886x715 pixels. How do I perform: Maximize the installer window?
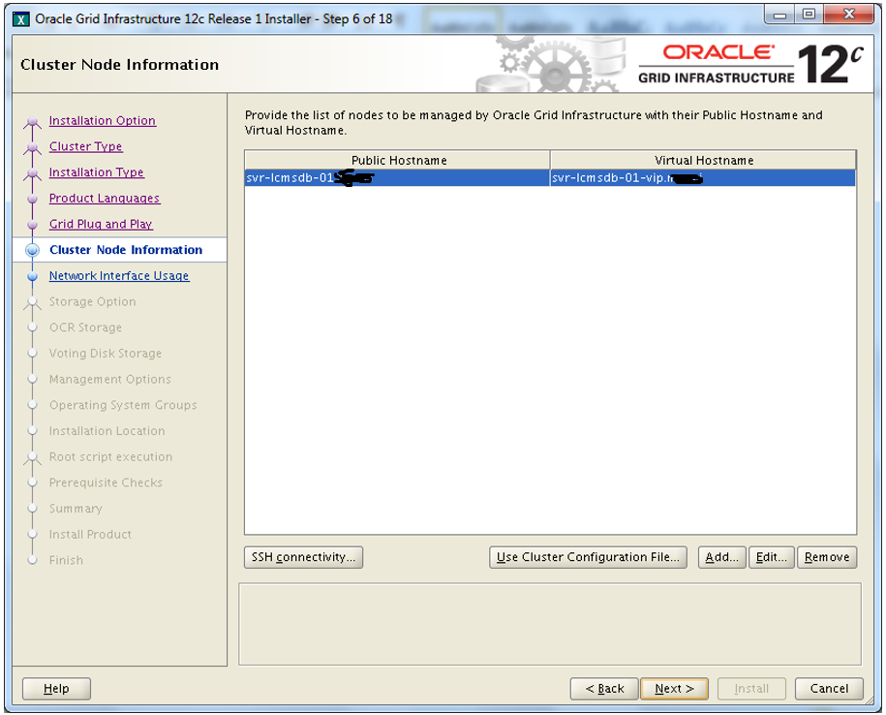pos(810,15)
